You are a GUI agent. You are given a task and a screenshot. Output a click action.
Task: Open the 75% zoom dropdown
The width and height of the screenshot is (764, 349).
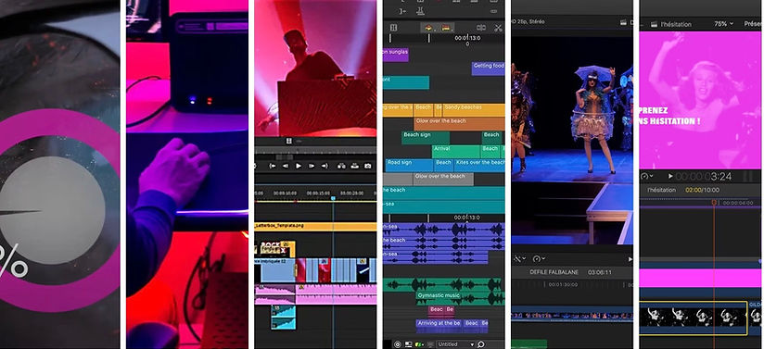click(723, 23)
